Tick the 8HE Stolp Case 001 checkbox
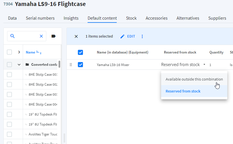 (9, 75)
